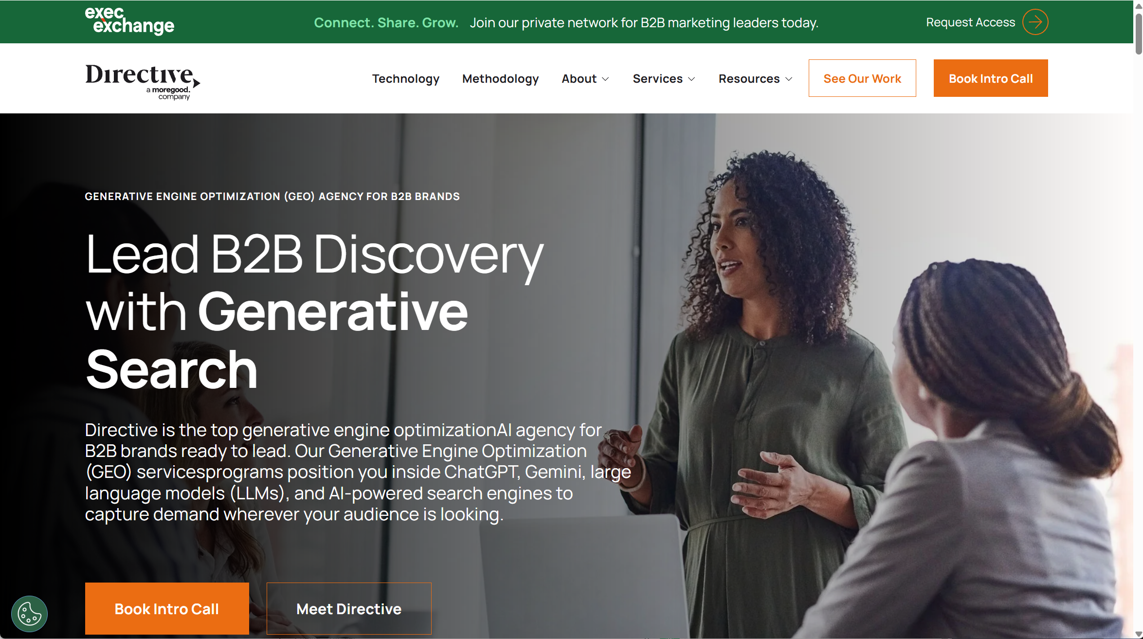1143x639 pixels.
Task: Click the Connect. Share. Grow. banner text
Action: coord(386,23)
